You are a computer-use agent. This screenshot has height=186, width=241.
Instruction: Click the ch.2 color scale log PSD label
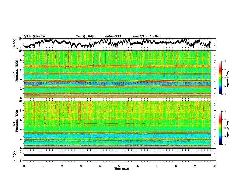pos(228,129)
